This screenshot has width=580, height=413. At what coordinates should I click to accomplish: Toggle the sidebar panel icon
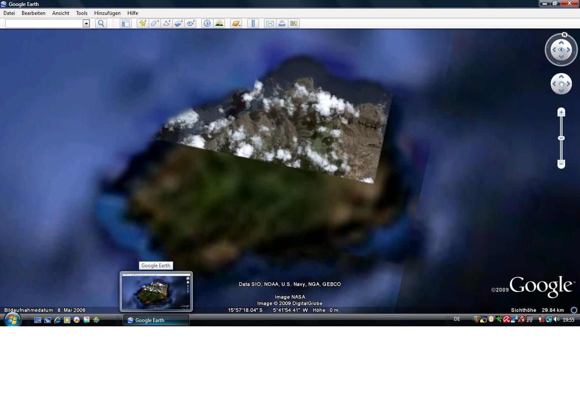pos(126,23)
